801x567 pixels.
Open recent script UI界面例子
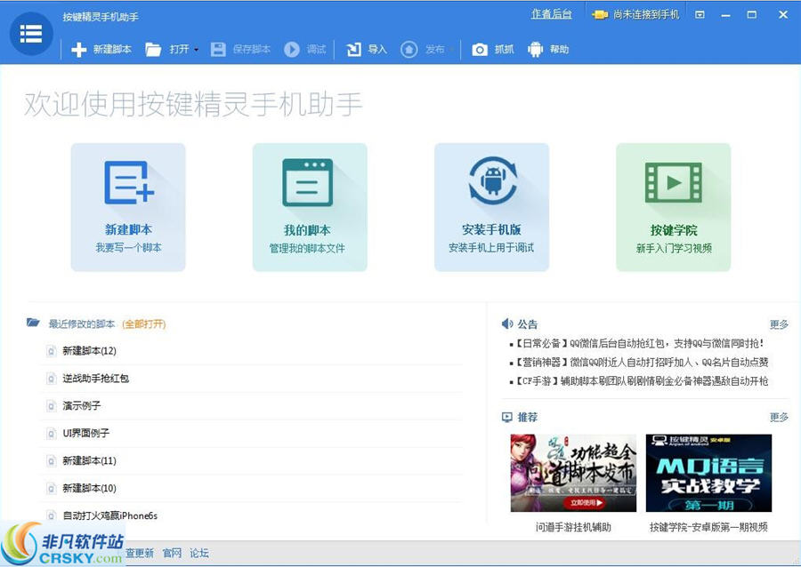(85, 434)
